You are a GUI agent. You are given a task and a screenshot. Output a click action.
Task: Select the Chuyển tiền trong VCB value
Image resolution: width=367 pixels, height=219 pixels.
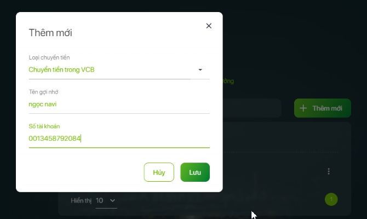point(61,70)
